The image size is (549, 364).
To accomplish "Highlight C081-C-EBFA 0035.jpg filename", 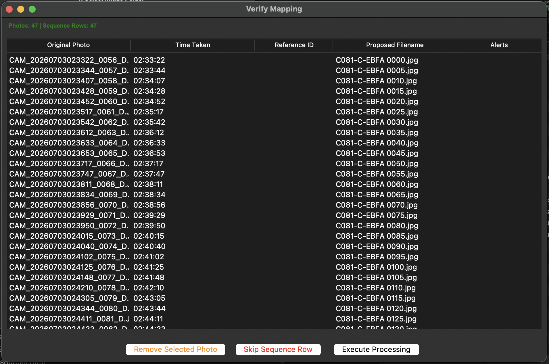I will 377,133.
